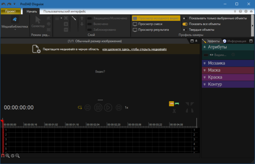
Task: Click the layers stack icon
Action: click(x=57, y=18)
